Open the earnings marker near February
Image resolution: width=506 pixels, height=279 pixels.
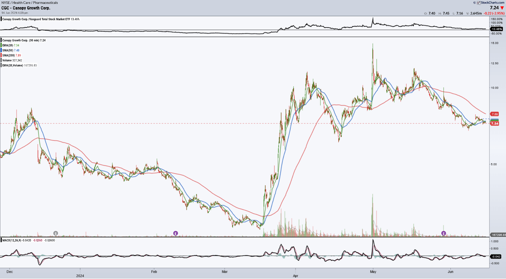[175, 233]
